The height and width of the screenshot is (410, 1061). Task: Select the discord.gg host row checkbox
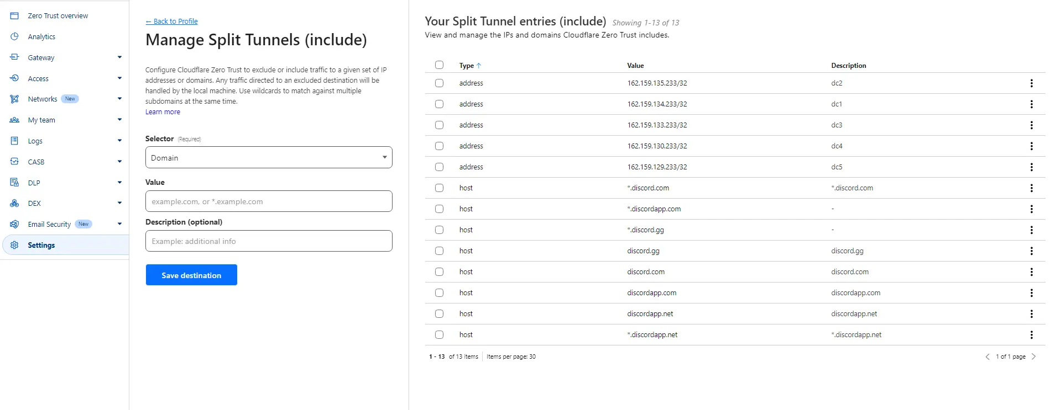pyautogui.click(x=439, y=251)
